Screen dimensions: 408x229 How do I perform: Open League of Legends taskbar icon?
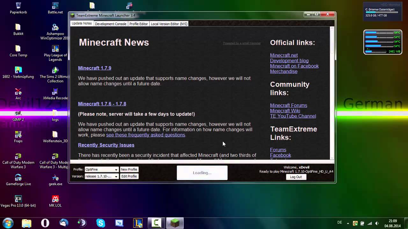138,223
